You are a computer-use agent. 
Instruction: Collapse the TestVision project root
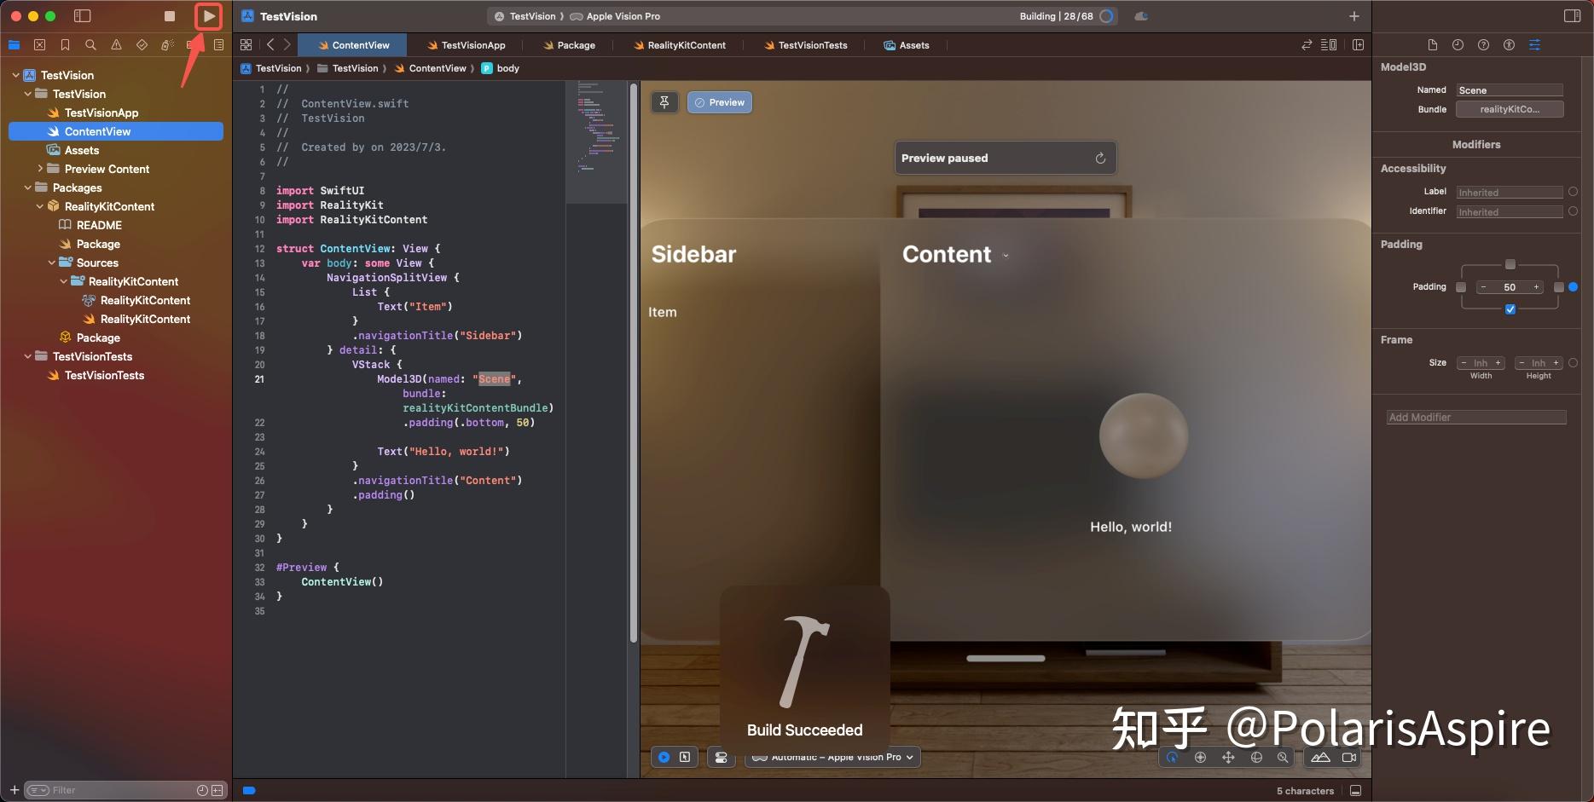tap(16, 75)
